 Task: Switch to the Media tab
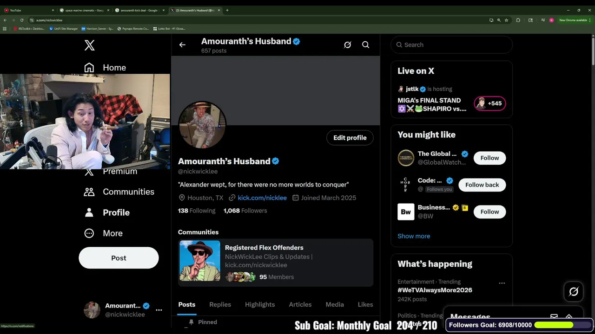tap(335, 304)
